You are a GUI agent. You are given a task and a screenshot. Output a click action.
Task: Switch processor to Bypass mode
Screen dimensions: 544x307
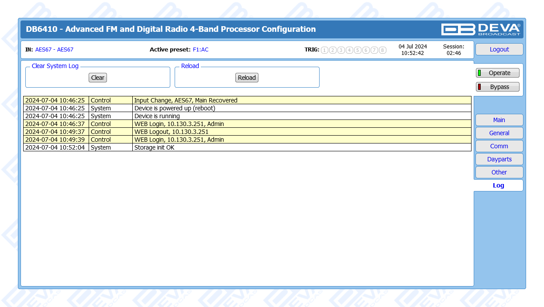click(x=498, y=87)
